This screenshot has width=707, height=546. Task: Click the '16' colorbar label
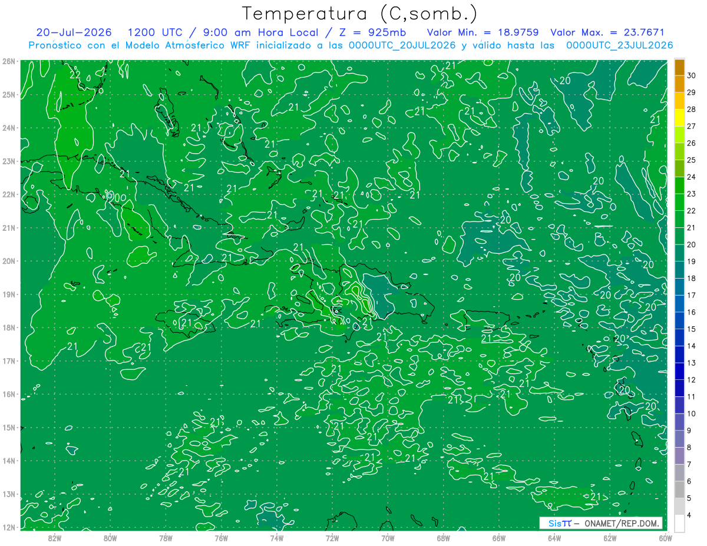click(691, 312)
